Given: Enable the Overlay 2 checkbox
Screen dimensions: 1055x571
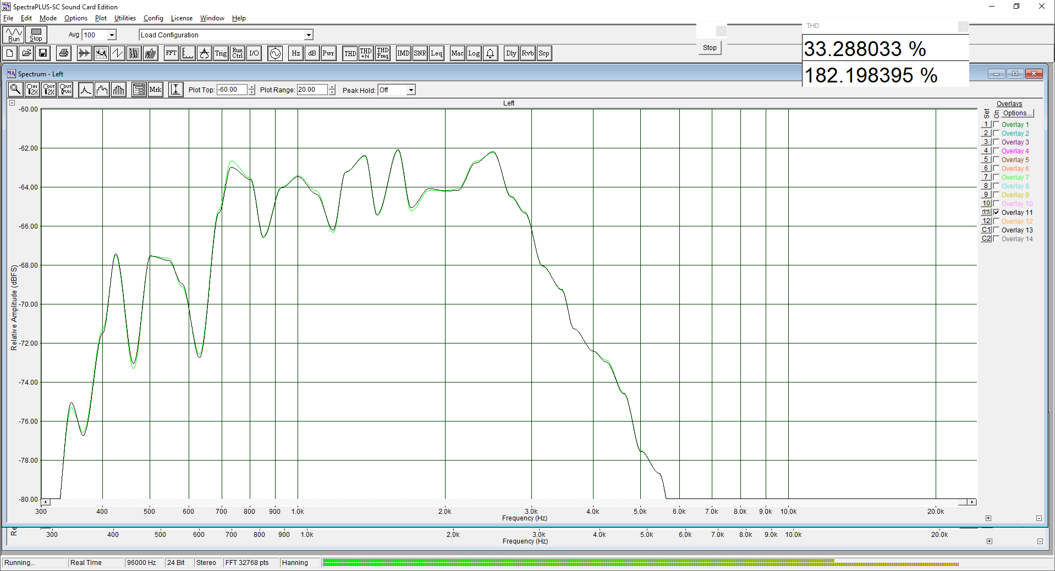Looking at the screenshot, I should 996,134.
